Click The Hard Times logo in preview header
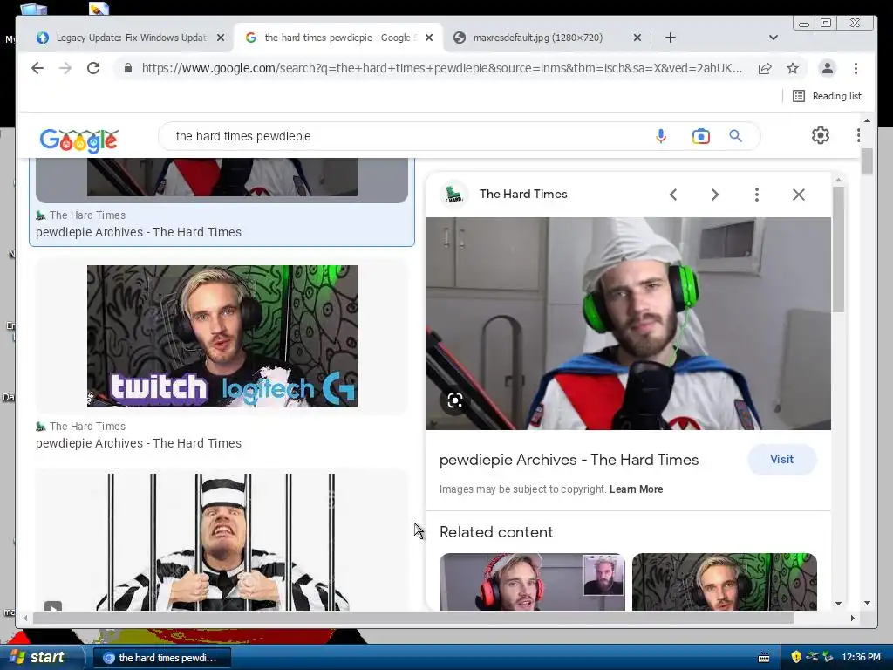Screen dimensions: 893x670 pyautogui.click(x=453, y=195)
